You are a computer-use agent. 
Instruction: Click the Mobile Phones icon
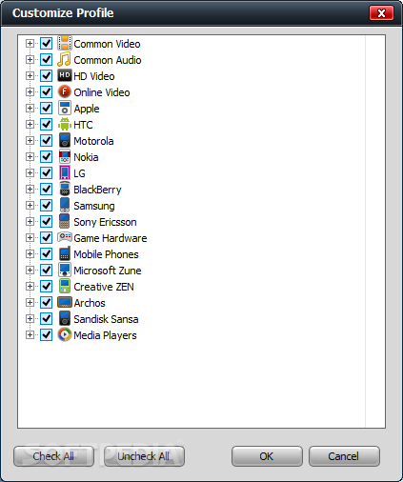[x=65, y=253]
